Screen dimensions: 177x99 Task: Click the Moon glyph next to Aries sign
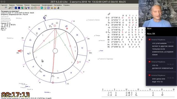[x=78, y=62]
